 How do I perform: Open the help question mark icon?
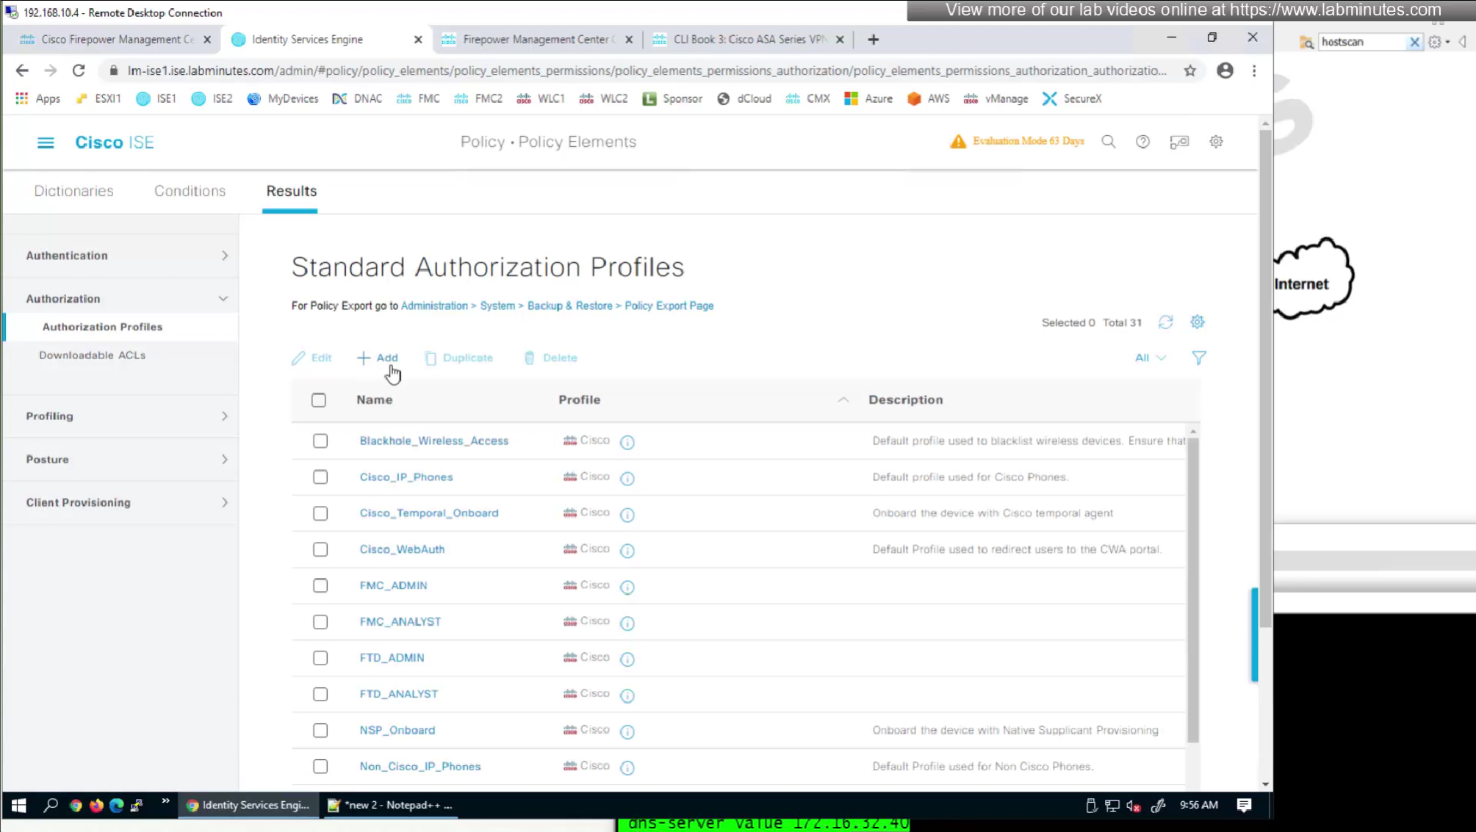point(1142,142)
